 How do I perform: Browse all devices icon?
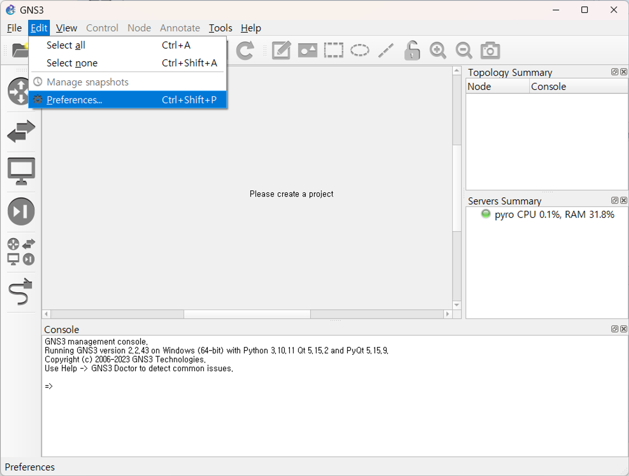pos(21,252)
